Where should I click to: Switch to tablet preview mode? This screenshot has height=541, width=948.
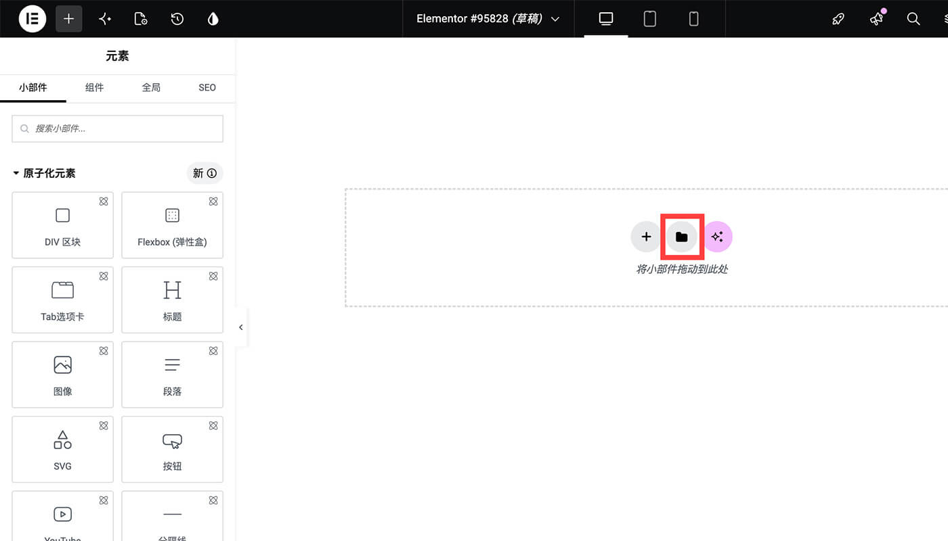point(650,19)
